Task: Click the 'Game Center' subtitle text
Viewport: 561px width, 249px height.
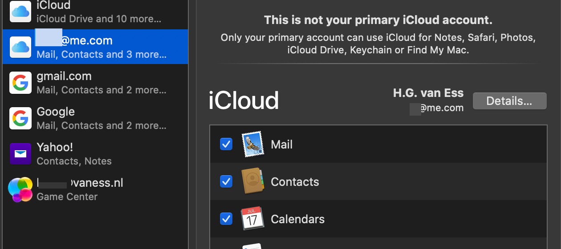Action: (x=67, y=197)
